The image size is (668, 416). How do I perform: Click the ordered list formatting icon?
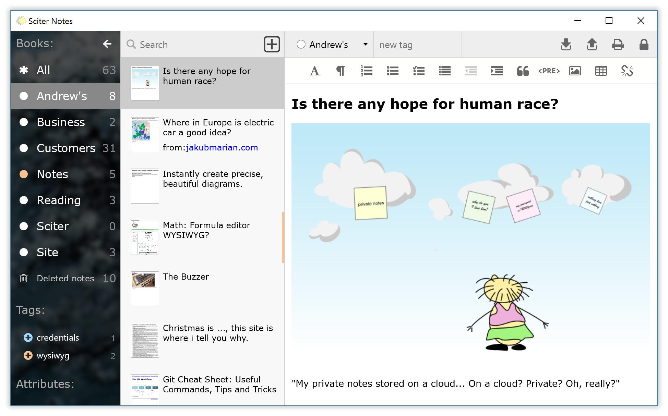(x=366, y=71)
